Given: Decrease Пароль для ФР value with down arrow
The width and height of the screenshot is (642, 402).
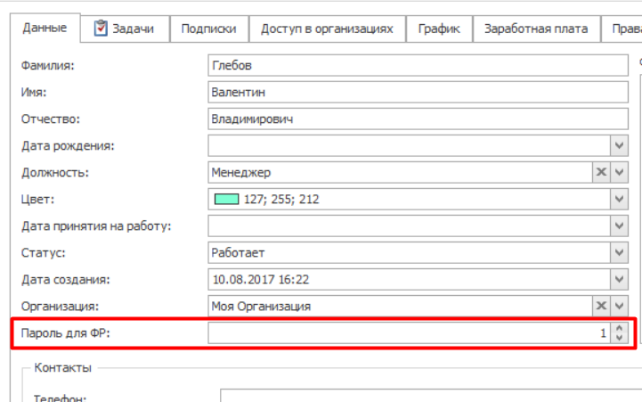Looking at the screenshot, I should tap(620, 339).
